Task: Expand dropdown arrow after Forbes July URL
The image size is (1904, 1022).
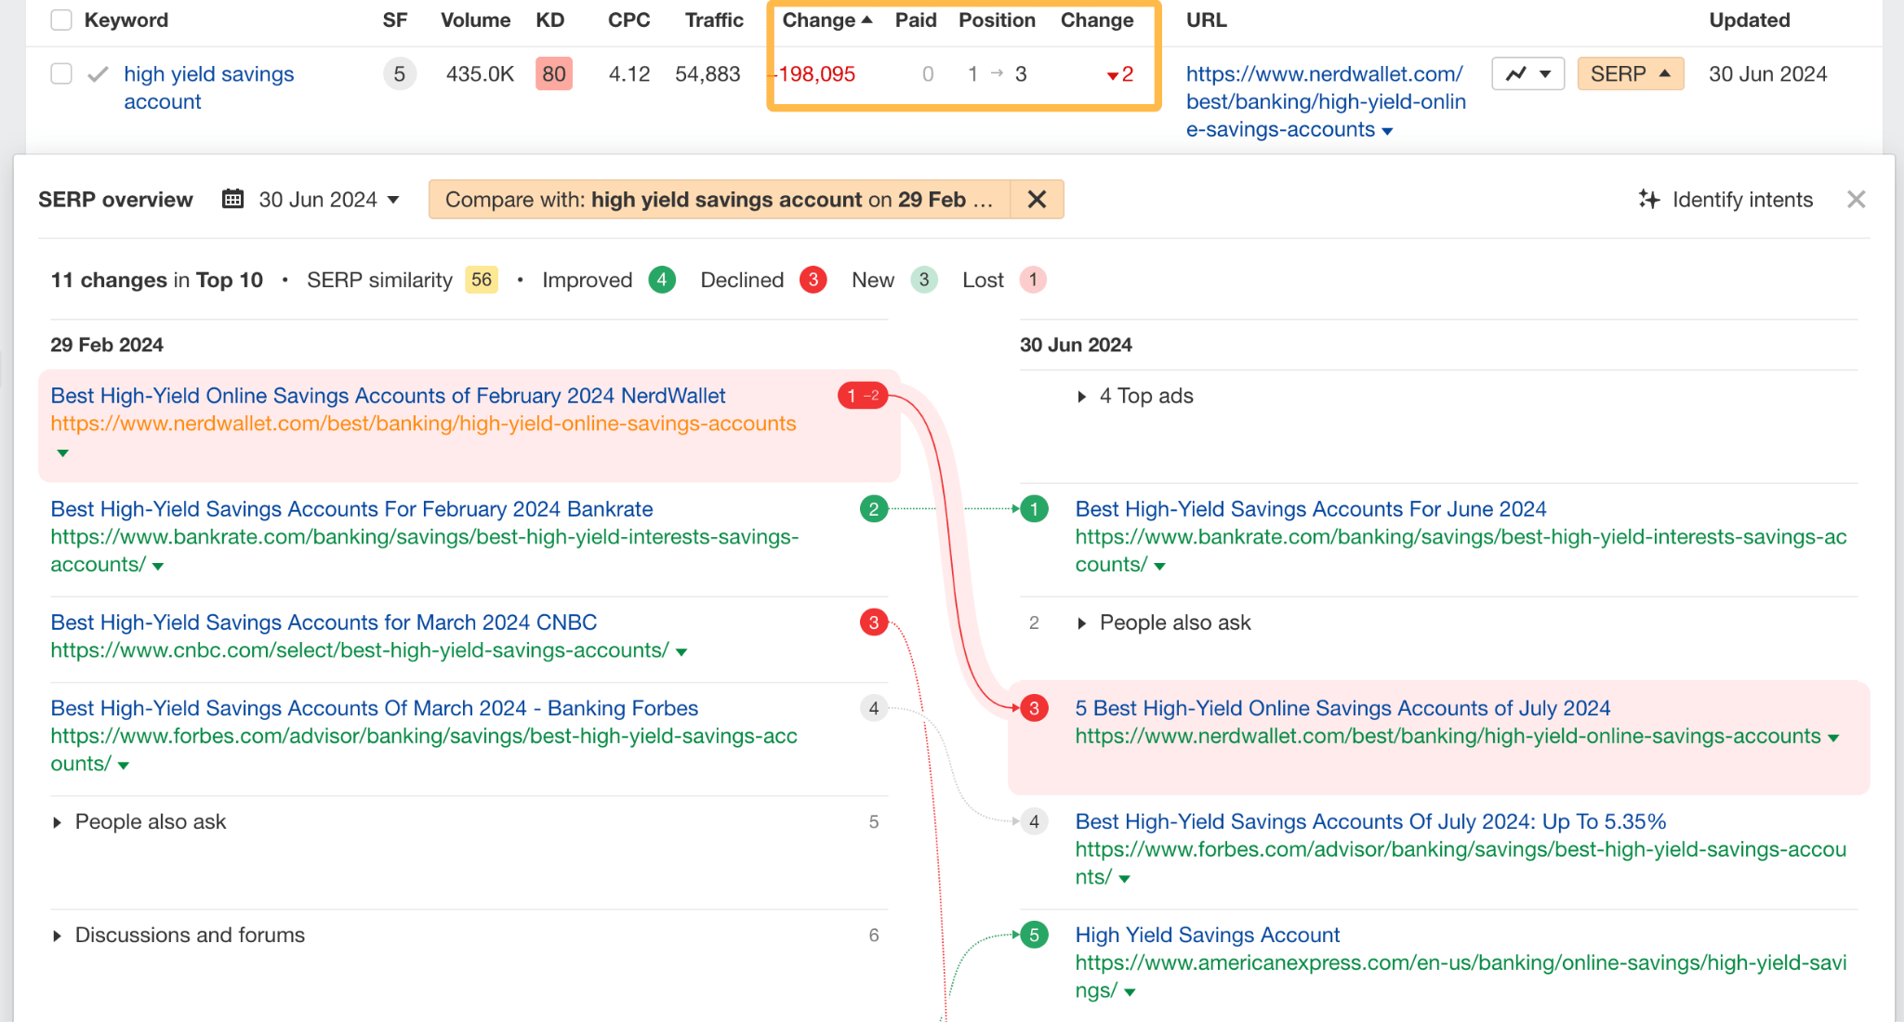Action: pos(1124,879)
